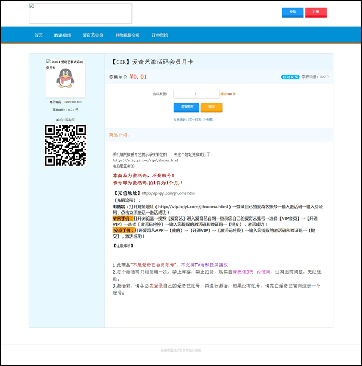Click the 商品介绍 section header

click(x=119, y=135)
